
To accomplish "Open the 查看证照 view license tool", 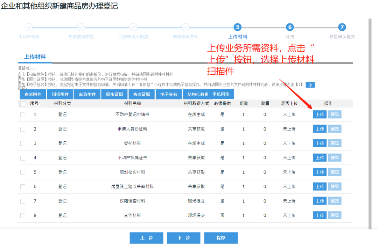I will point(141,94).
